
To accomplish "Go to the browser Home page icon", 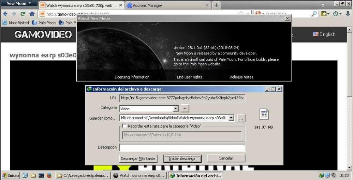I will tap(32, 14).
